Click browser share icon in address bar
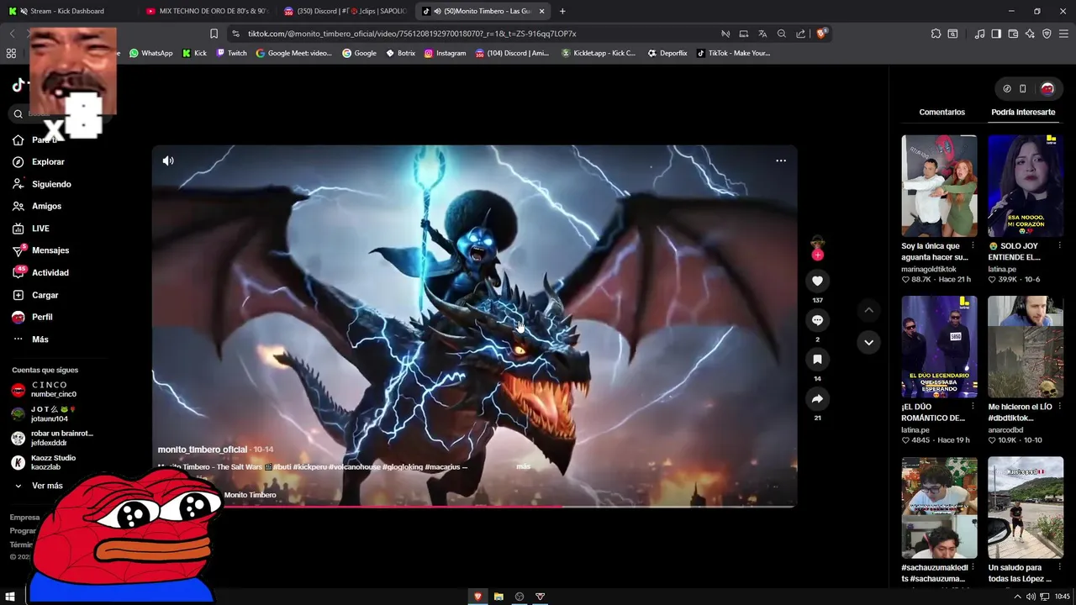 [x=800, y=34]
